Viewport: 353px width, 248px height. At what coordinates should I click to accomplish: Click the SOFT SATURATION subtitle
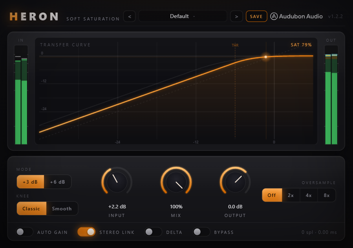tap(93, 19)
